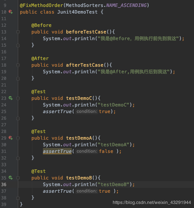This screenshot has width=194, height=208.
Task: Click NAME_ASCENDING constant
Action: pos(127,5)
